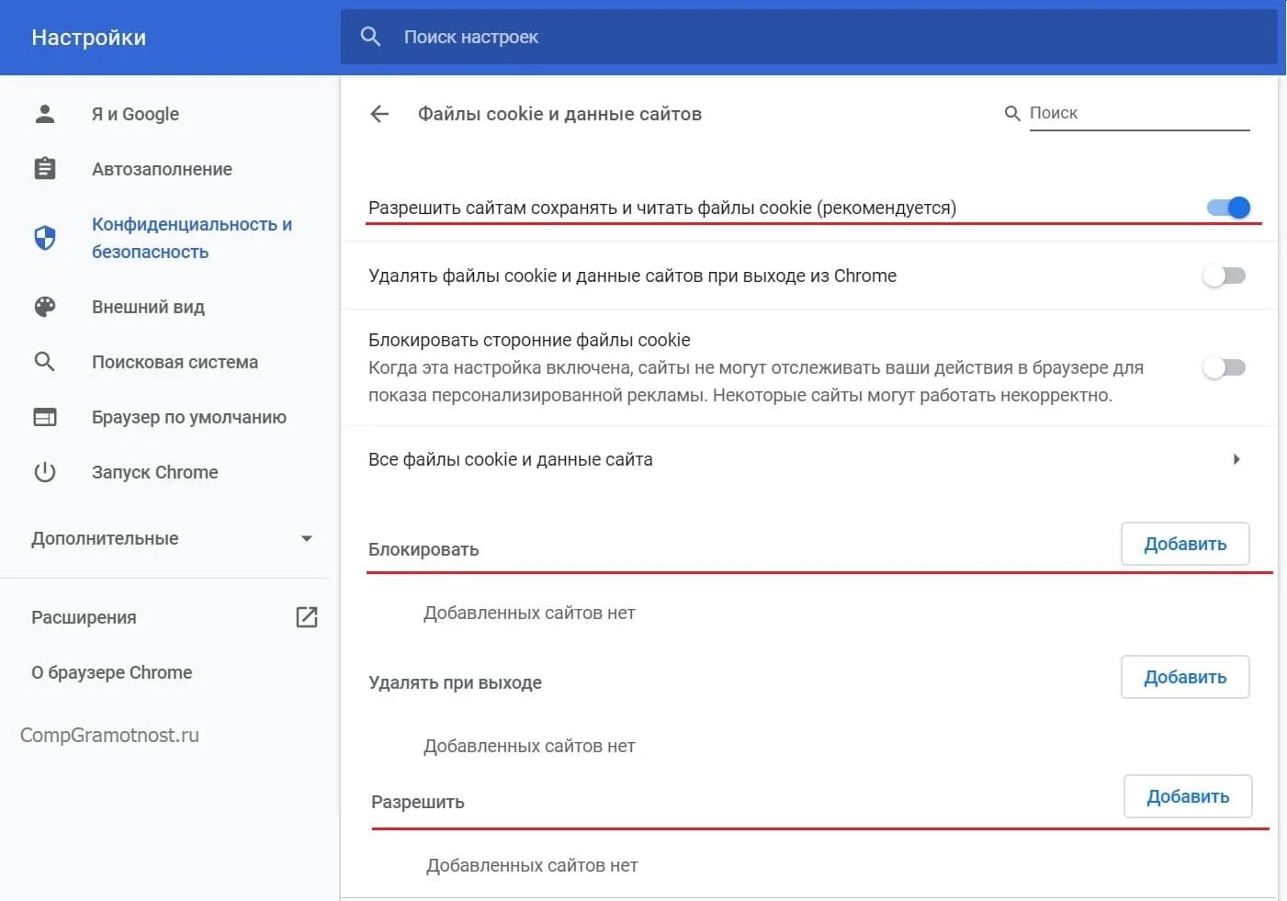This screenshot has height=901, width=1287.
Task: Click the palette icon for Внешний вид
Action: [x=44, y=307]
